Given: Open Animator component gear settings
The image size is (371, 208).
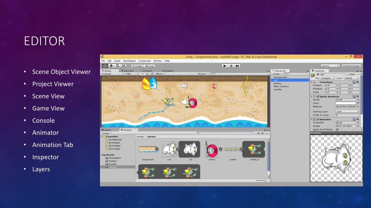Looking at the screenshot, I should coord(358,119).
